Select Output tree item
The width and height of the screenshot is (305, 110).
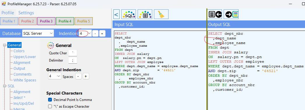pos(19,69)
